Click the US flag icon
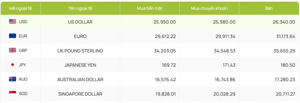The image size is (300, 103). click(12, 22)
